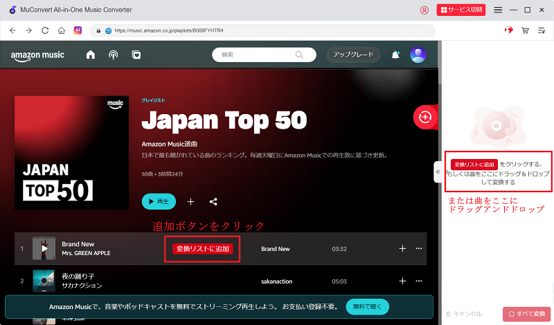Open the AI icon in toolbar
Screen dimensions: 554x325
pyautogui.click(x=78, y=30)
